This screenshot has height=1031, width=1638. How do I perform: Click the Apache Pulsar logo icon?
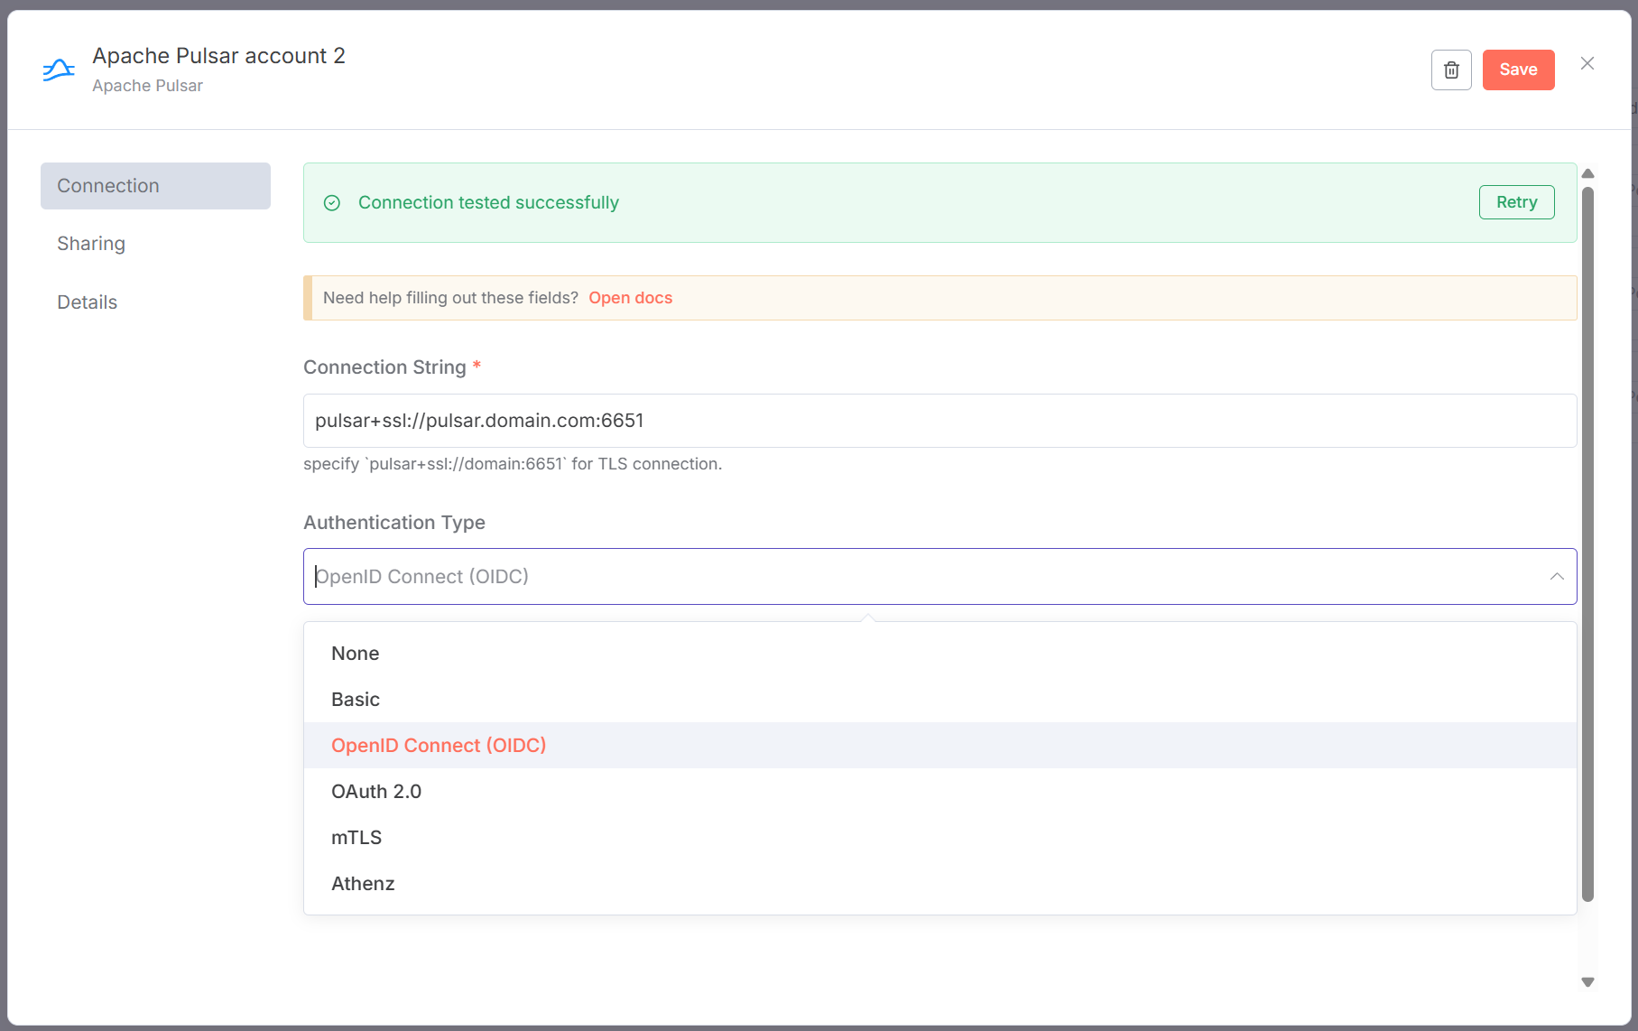pyautogui.click(x=59, y=70)
